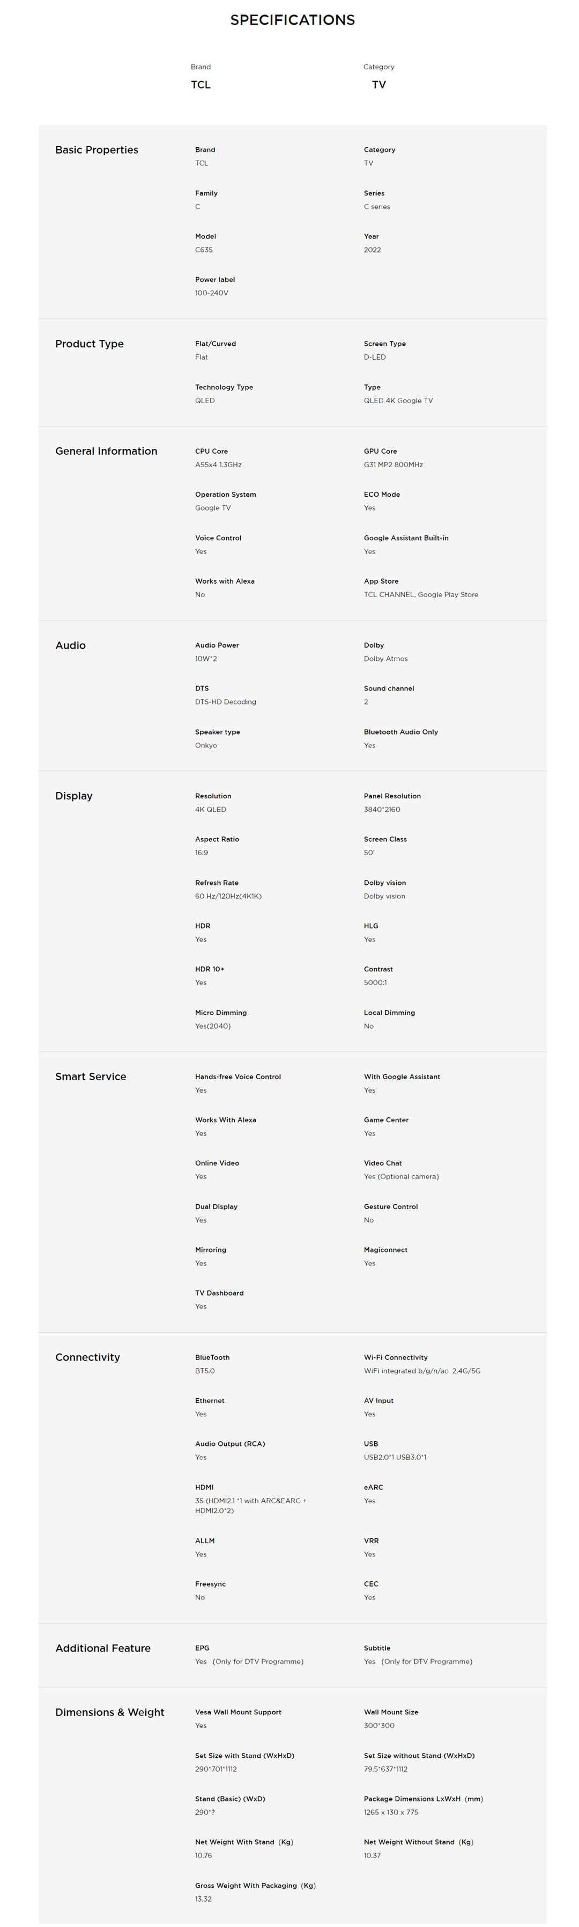Viewport: 579px width, 1927px height.
Task: Click the QLED 4K Google TV type value
Action: pos(397,400)
